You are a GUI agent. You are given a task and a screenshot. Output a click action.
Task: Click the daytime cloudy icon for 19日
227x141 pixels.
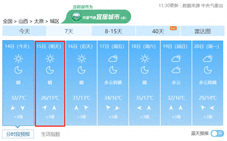click(x=176, y=58)
